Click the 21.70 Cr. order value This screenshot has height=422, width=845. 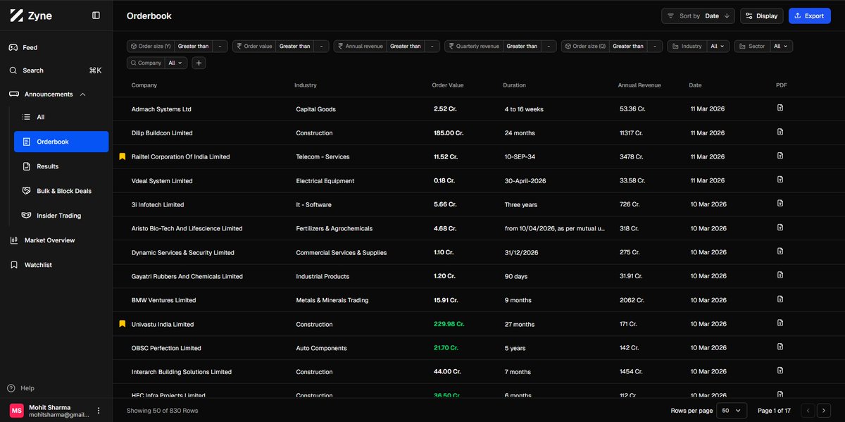click(x=446, y=348)
